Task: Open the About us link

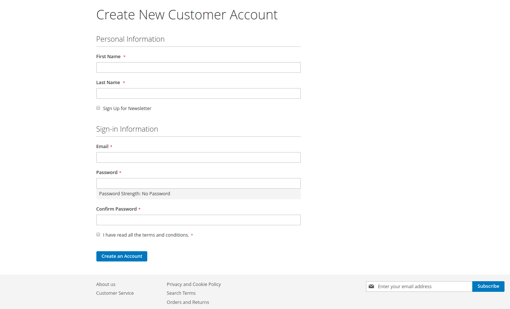Action: pos(106,284)
